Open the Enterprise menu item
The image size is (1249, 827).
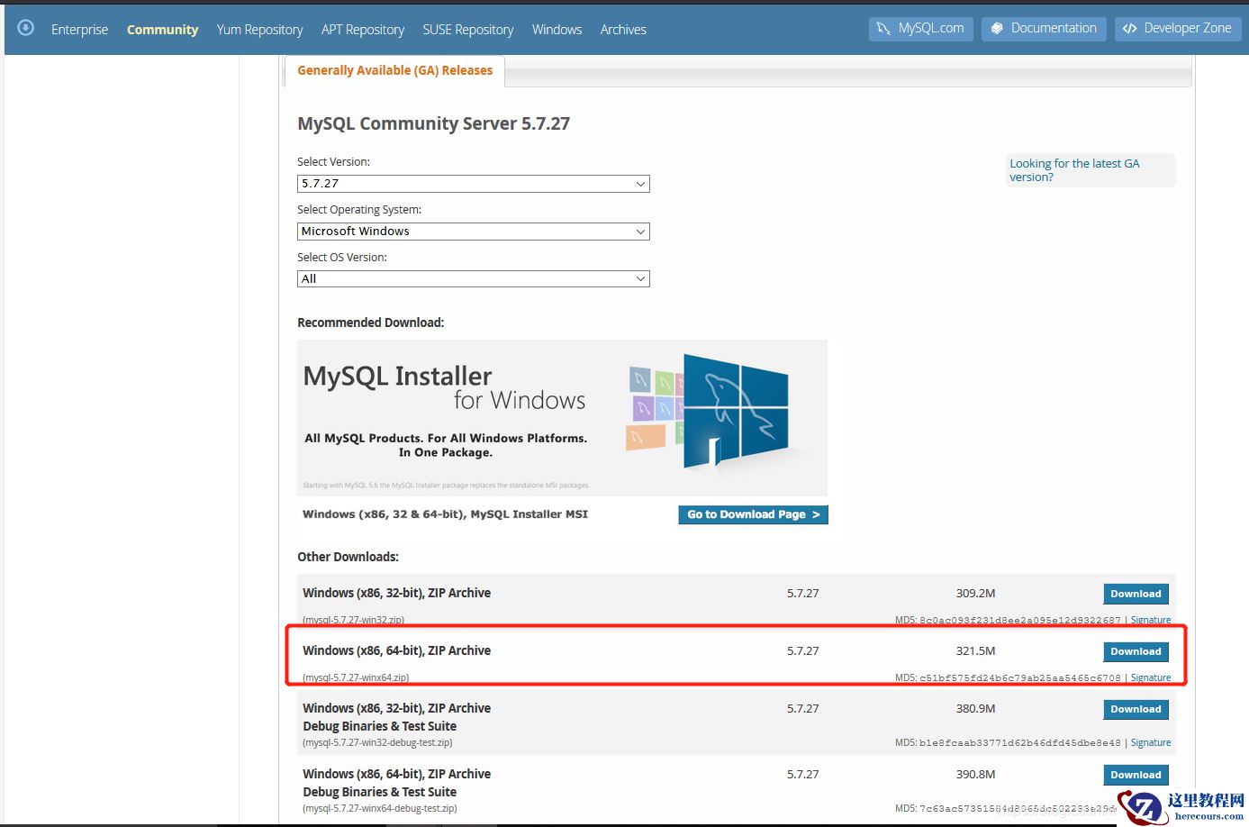pos(79,30)
